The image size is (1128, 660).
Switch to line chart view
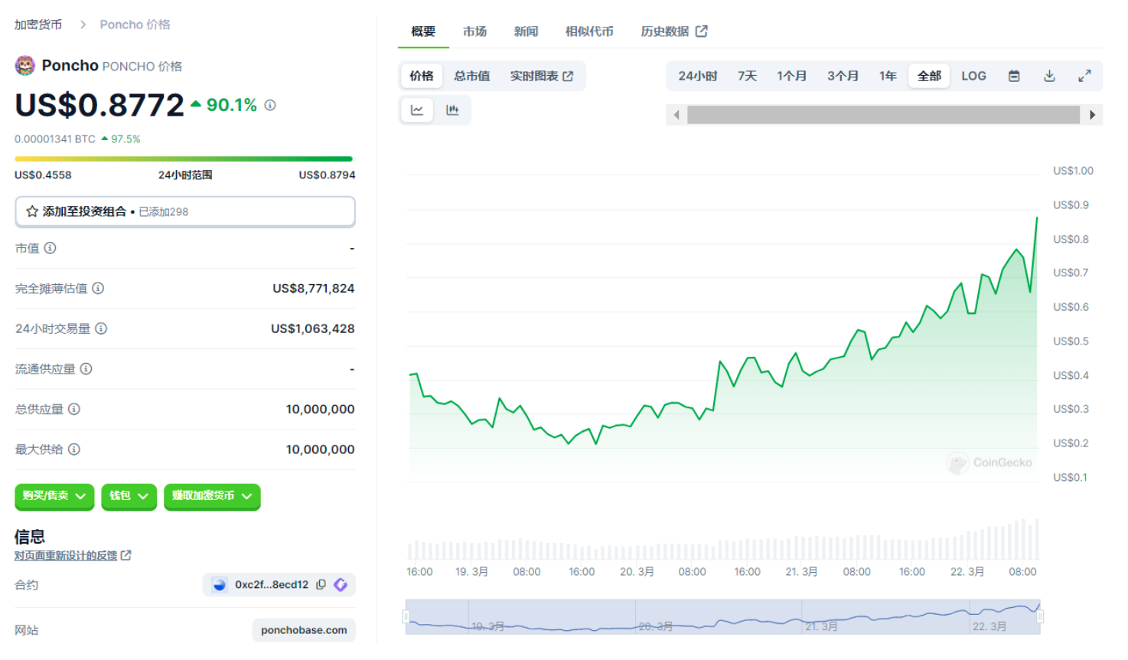click(417, 109)
